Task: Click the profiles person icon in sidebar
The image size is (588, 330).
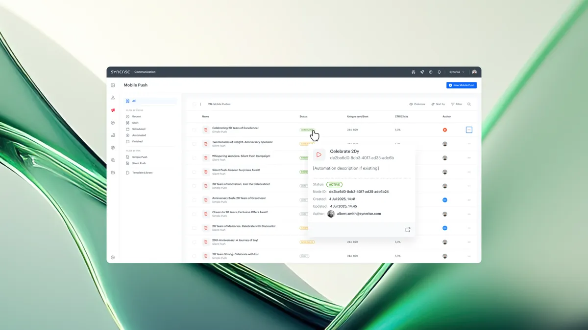Action: (113, 98)
